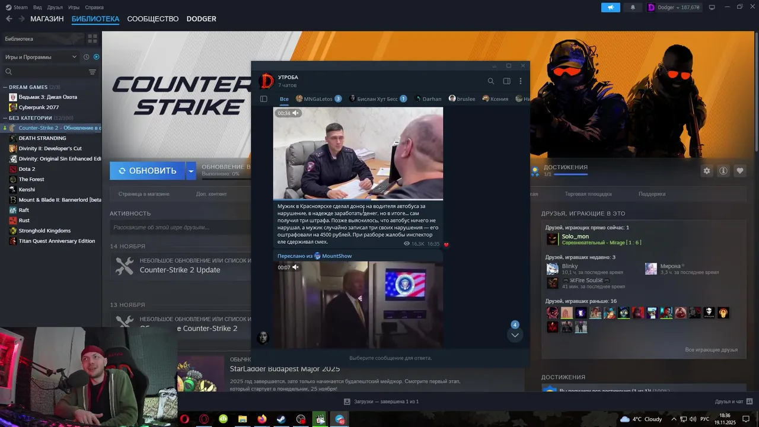
Task: Collapse the DREAM GAMES category
Action: [x=5, y=87]
